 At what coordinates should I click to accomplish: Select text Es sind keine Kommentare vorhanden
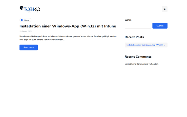141,64
